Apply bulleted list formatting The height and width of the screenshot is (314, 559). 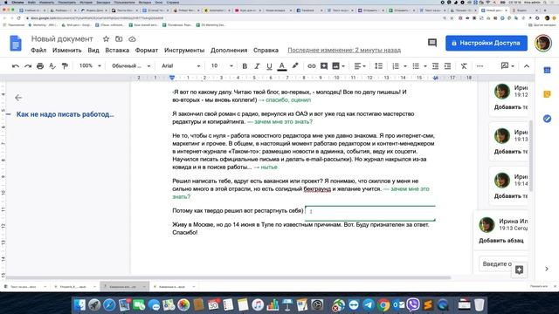[416, 66]
